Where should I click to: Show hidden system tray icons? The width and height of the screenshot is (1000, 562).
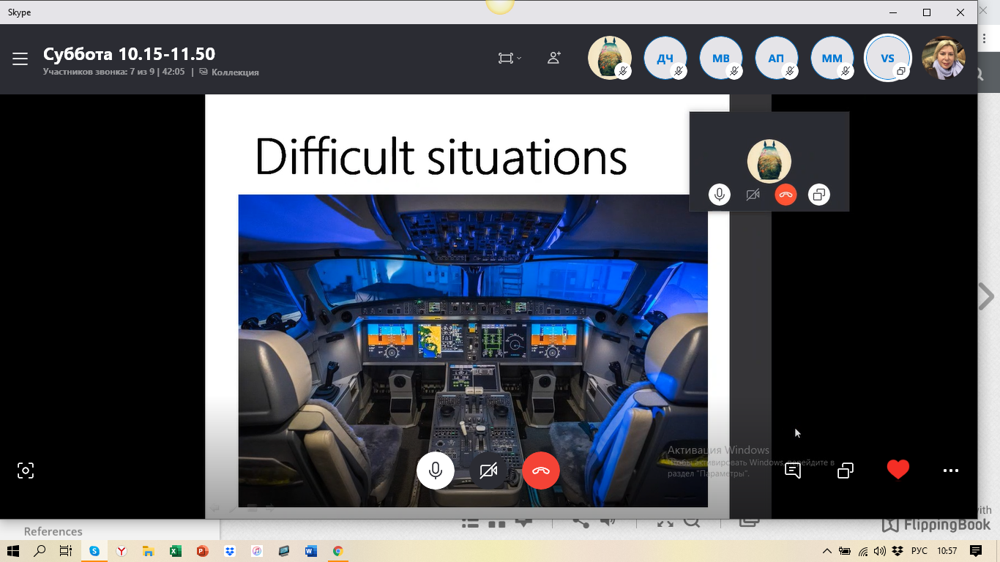827,551
